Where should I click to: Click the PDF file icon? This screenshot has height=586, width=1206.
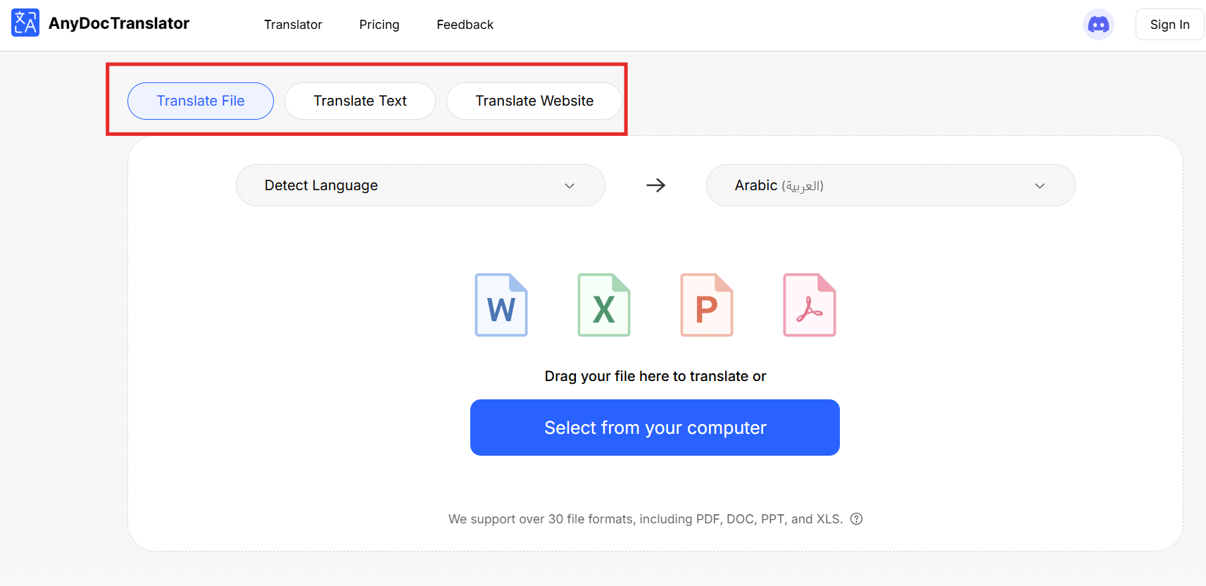pyautogui.click(x=810, y=305)
